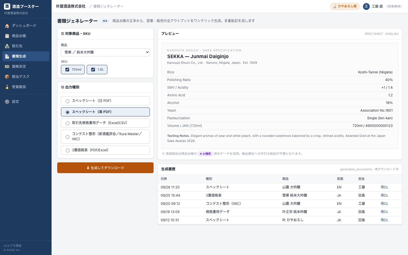Click the dashboard house icon
Viewport: 408px width, 255px height.
[7, 26]
